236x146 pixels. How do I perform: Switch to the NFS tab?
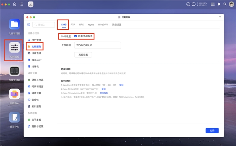point(81,25)
